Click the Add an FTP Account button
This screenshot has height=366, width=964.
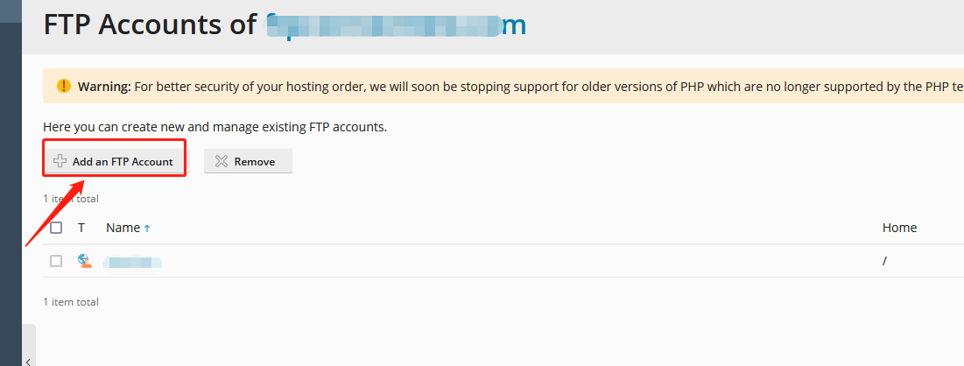[115, 161]
